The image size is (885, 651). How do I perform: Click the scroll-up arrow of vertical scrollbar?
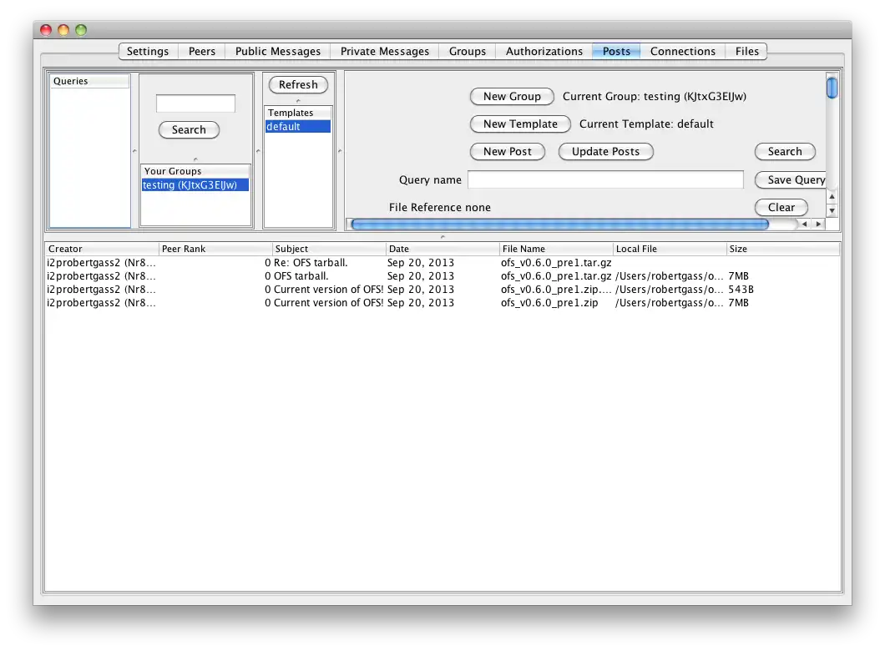click(832, 197)
